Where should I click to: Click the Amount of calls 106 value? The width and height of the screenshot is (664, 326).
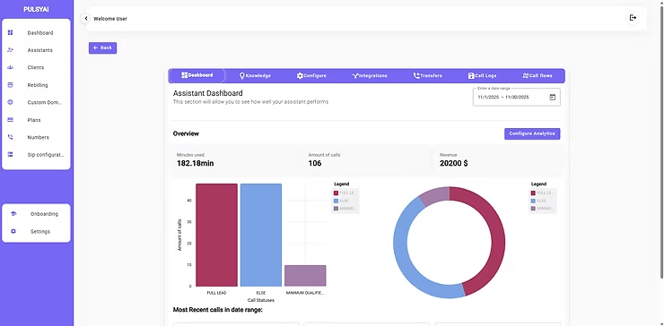(315, 163)
